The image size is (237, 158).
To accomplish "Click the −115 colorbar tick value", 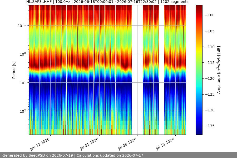I will [210, 63].
